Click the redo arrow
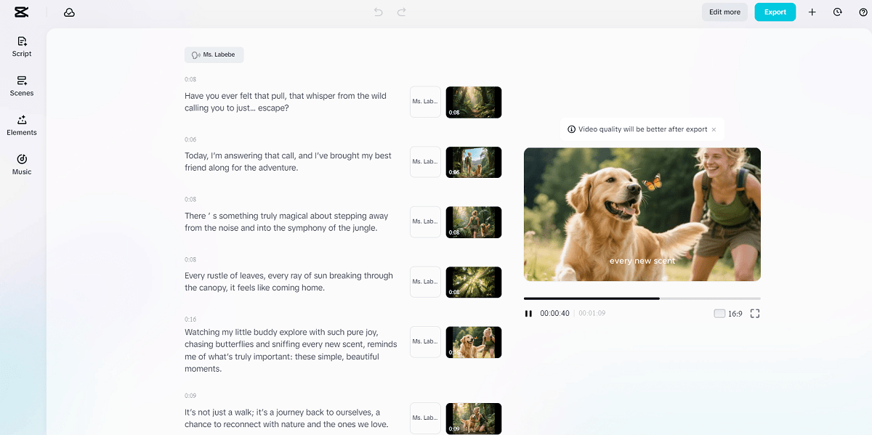This screenshot has height=435, width=872. [401, 12]
